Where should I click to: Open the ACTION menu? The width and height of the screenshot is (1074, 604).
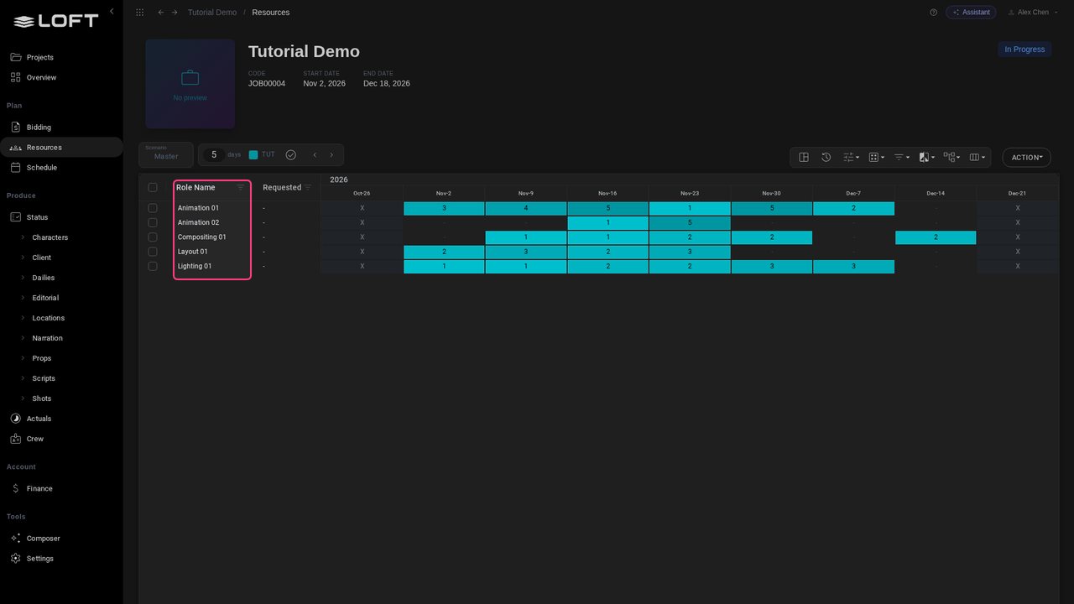click(x=1027, y=157)
